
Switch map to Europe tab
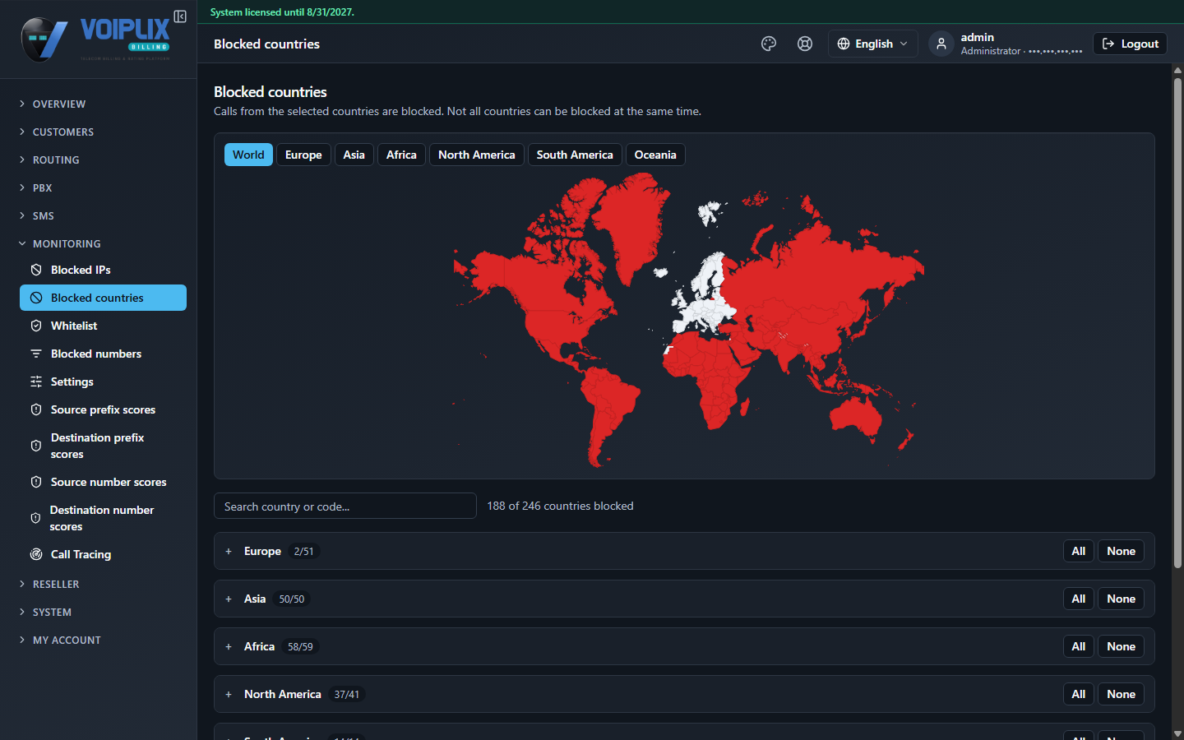[x=303, y=155]
